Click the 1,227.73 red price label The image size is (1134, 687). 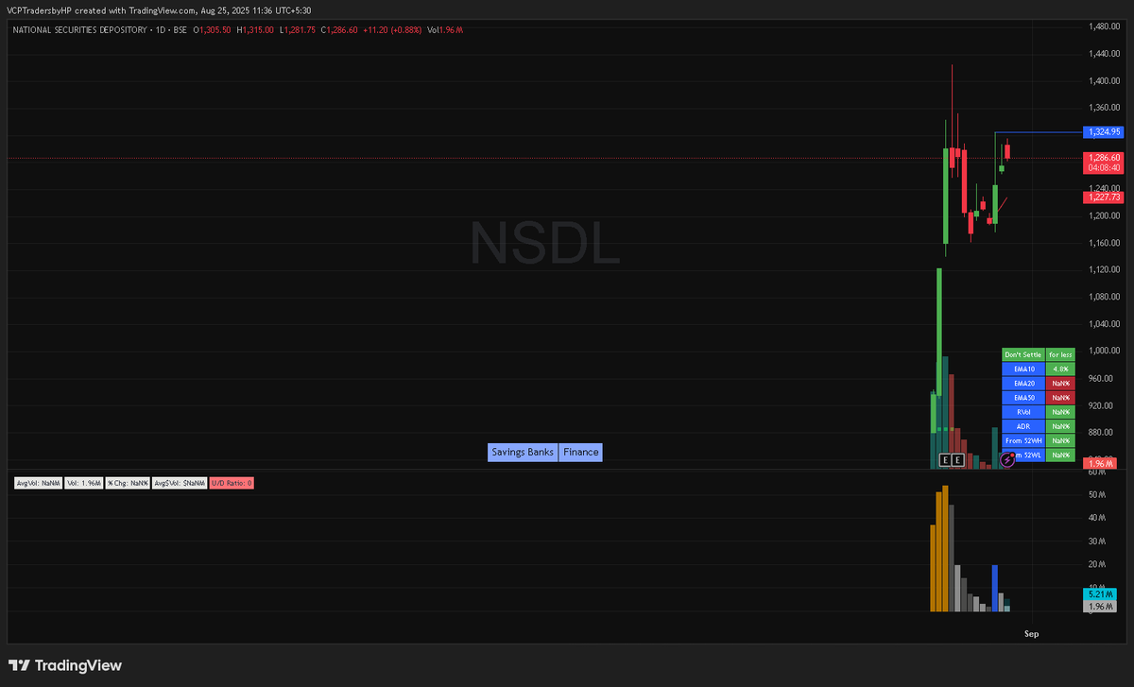pos(1104,198)
